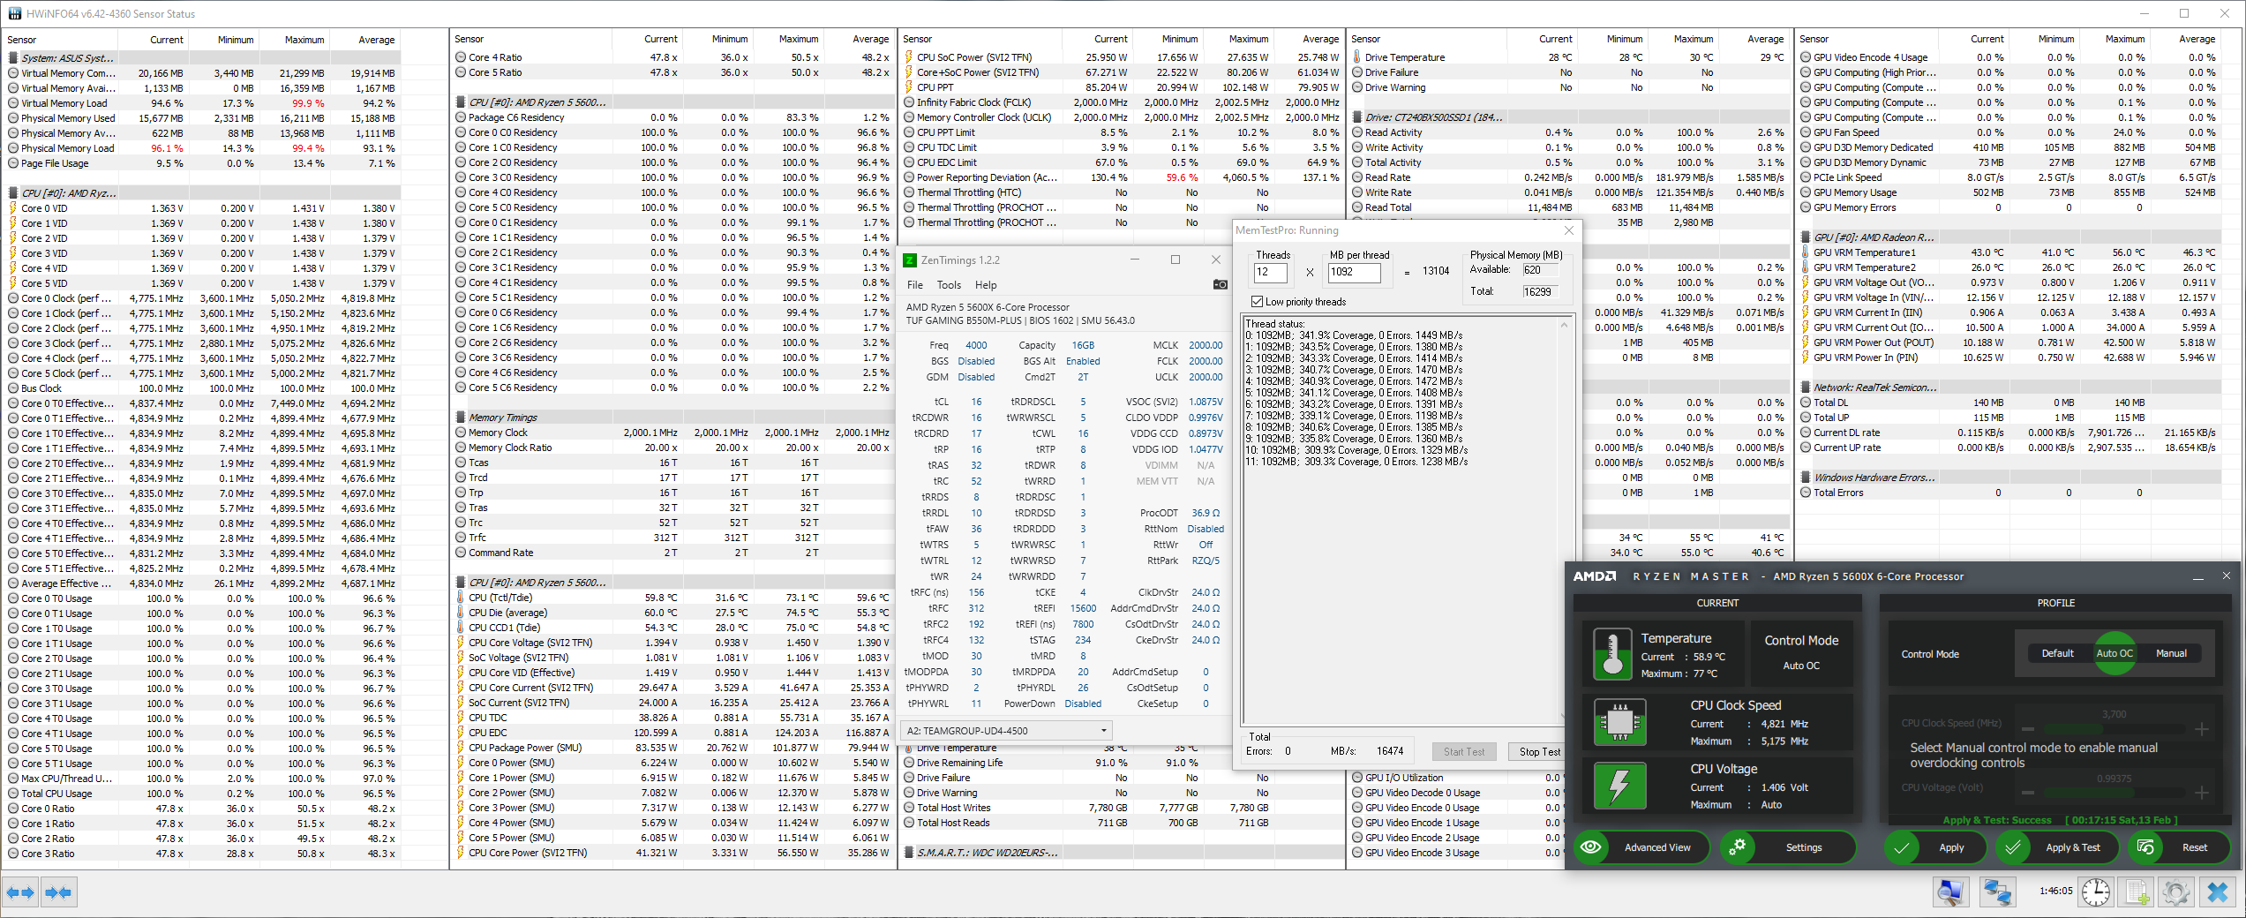The image size is (2246, 918).
Task: Click the clock reset-timer icon in HWiNFO bottom bar
Action: pyautogui.click(x=2096, y=892)
